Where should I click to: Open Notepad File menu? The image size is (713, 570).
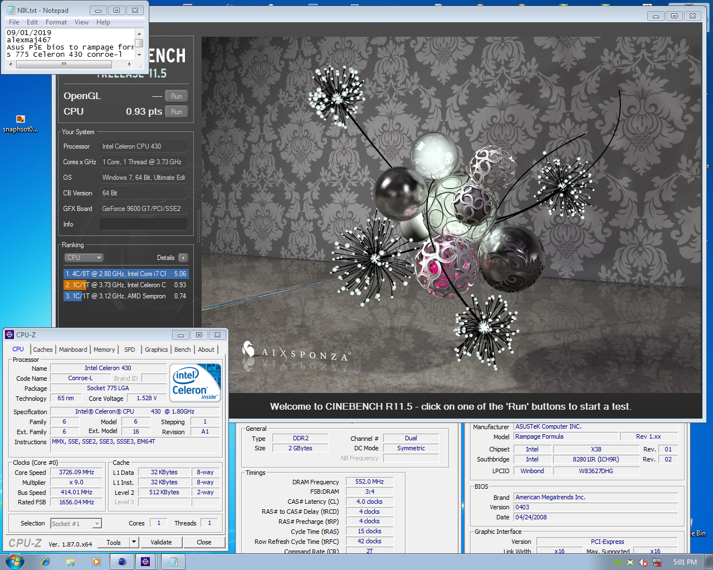tap(14, 22)
